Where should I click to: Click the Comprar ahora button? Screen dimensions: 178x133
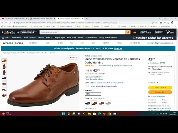[x=160, y=92]
